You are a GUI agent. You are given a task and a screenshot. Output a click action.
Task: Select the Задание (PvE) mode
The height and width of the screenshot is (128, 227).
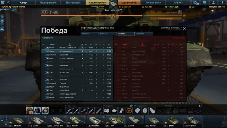tap(129, 2)
